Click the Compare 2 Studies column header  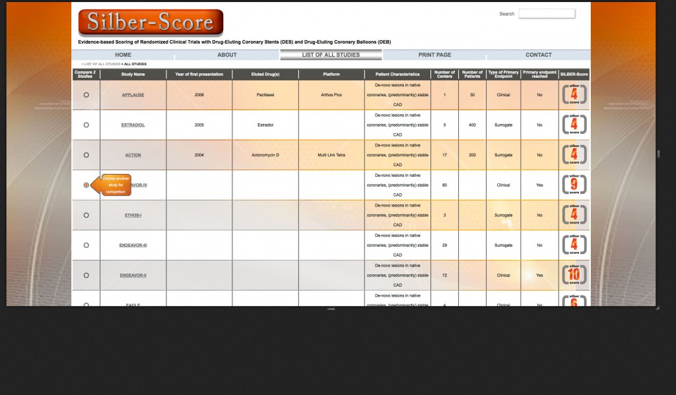[x=85, y=74]
